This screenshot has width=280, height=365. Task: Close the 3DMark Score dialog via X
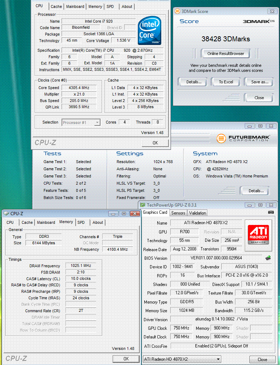pyautogui.click(x=272, y=11)
